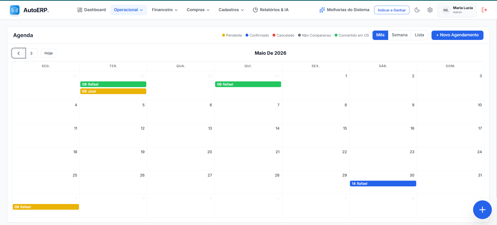Click Indicar e Ganhar button
The height and width of the screenshot is (225, 497).
pos(392,10)
